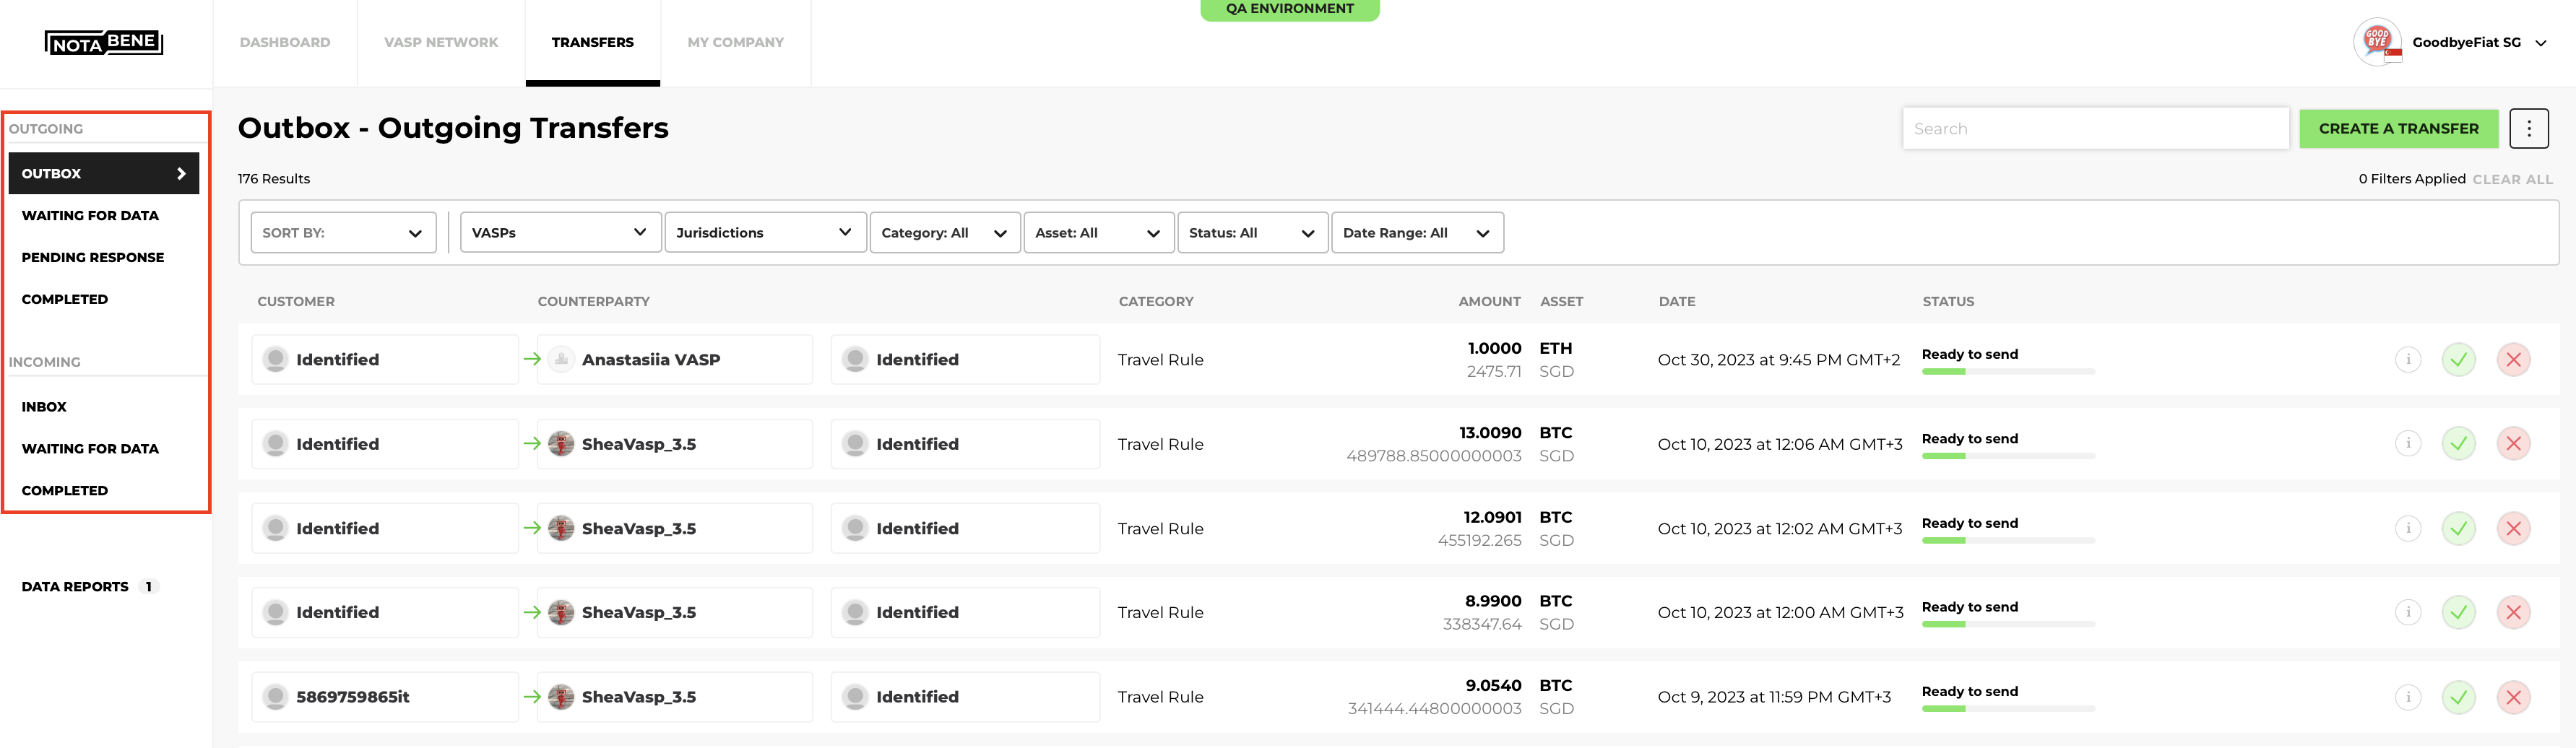Viewport: 2576px width, 748px height.
Task: Click the customer 5869759865it cell
Action: point(385,697)
